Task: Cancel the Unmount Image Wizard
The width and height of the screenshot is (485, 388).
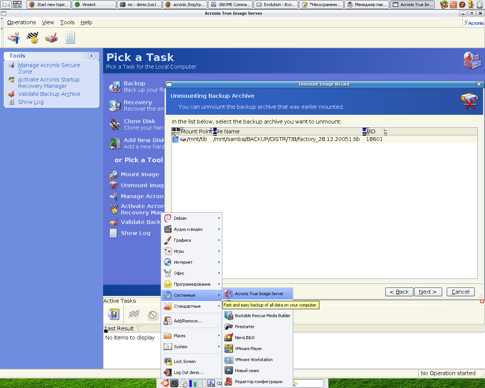Action: click(x=460, y=292)
